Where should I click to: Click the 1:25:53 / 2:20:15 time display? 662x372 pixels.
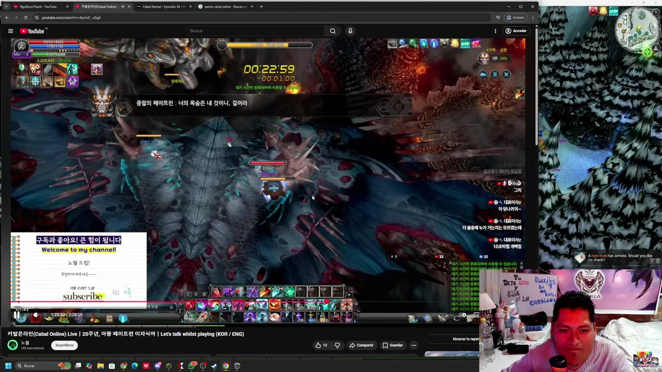[66, 315]
